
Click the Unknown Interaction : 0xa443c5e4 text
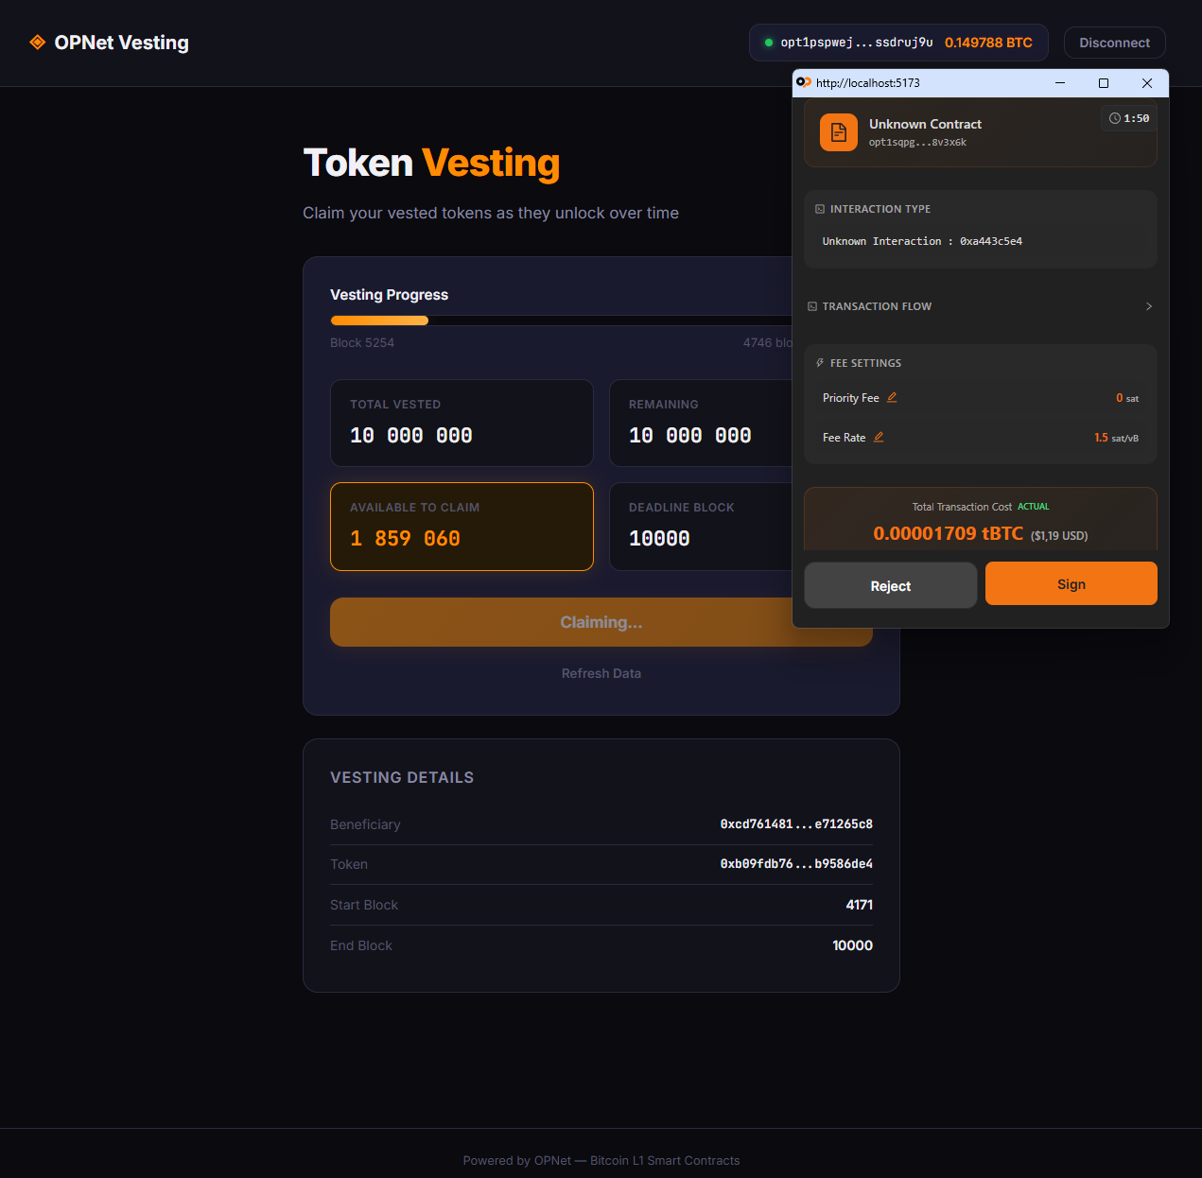pyautogui.click(x=922, y=241)
